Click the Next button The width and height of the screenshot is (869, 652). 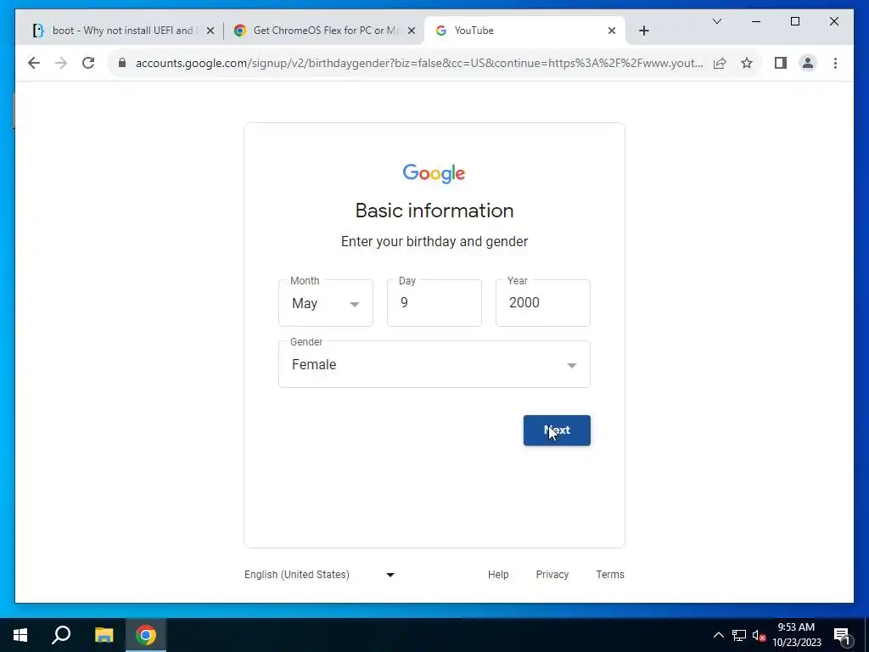tap(557, 430)
